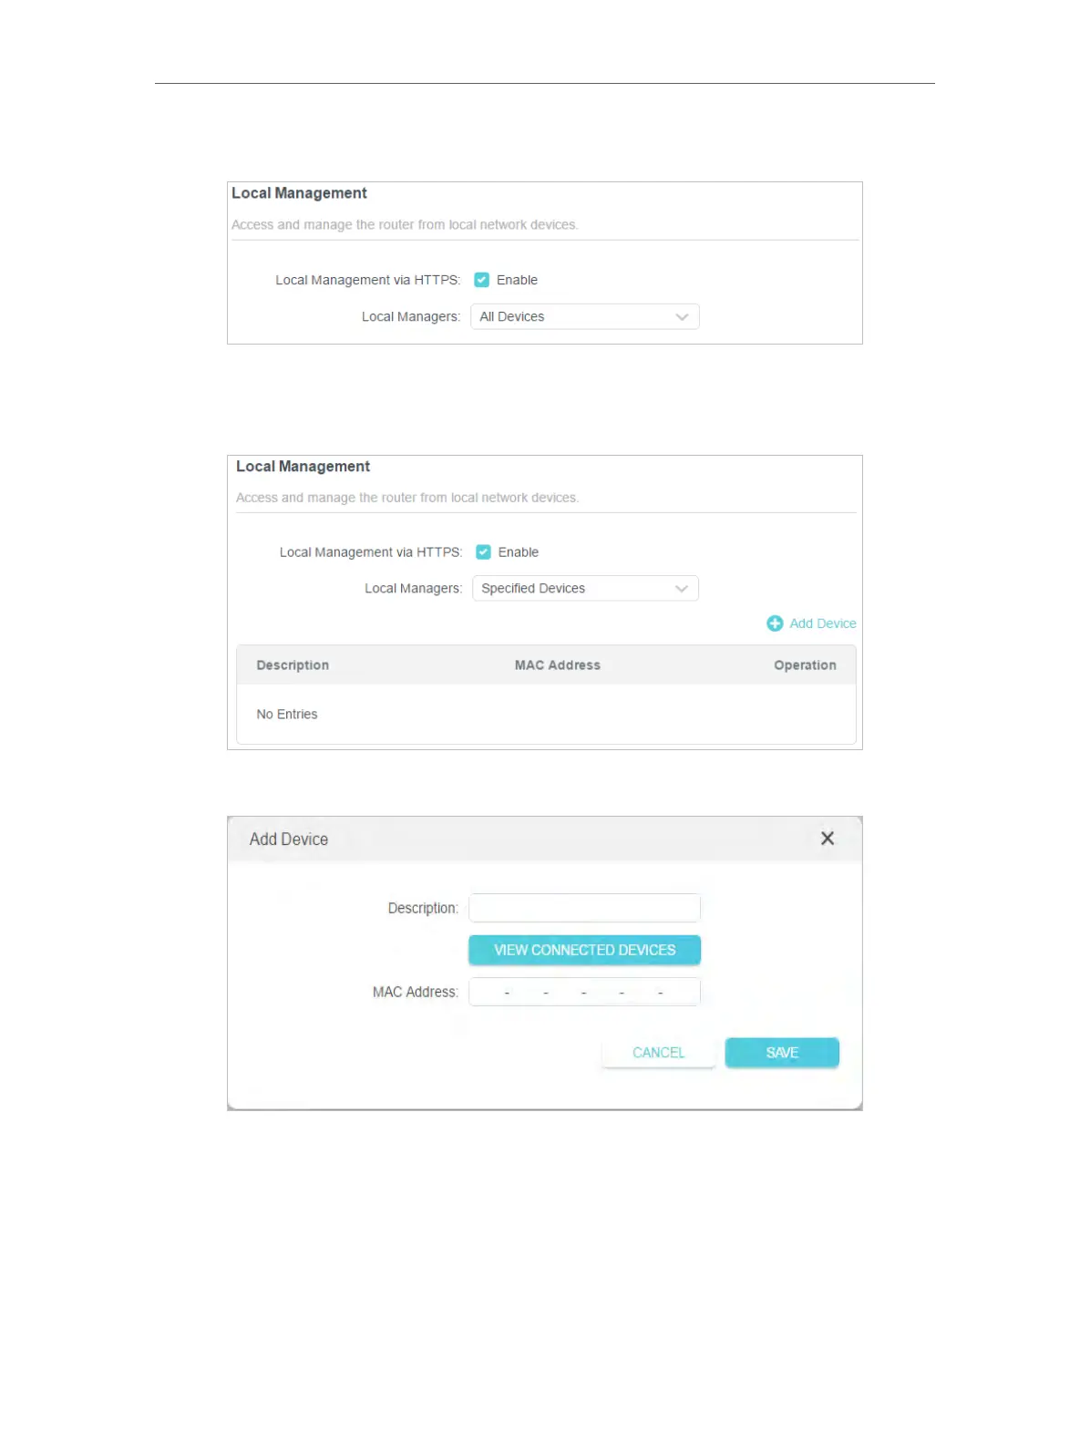Click the plus icon beside Add Device
Viewport: 1090px width, 1442px height.
click(x=775, y=623)
